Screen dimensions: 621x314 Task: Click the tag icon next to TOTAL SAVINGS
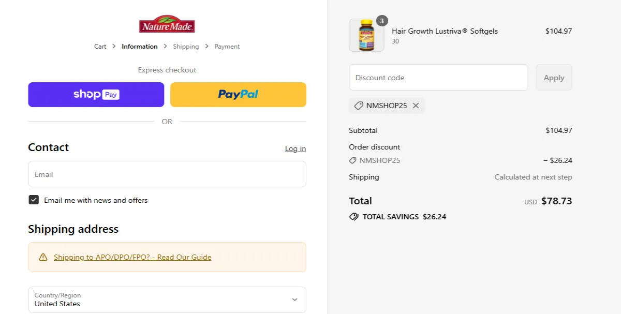354,216
